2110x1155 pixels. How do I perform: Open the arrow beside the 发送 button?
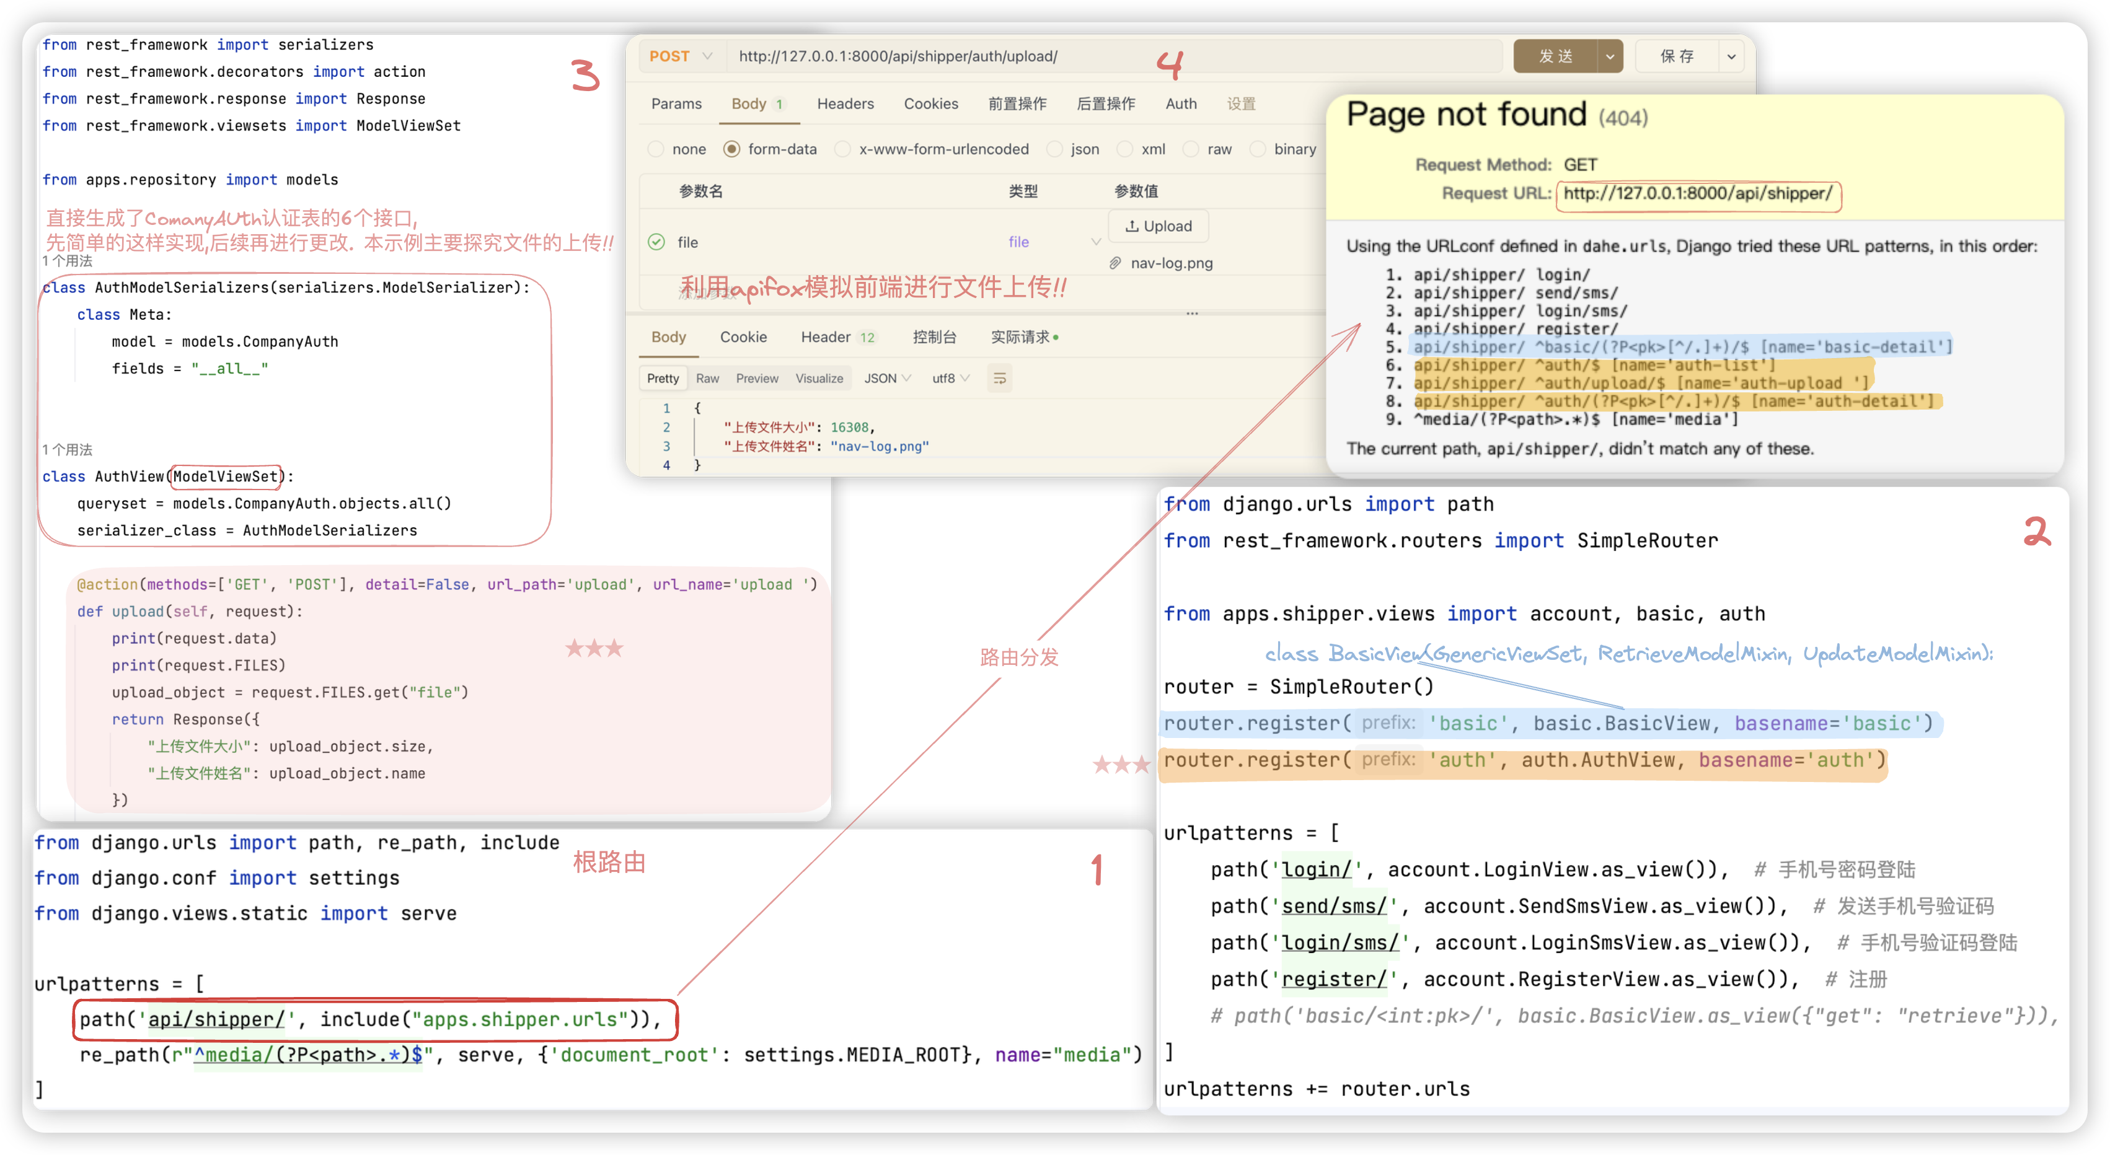[x=1610, y=56]
